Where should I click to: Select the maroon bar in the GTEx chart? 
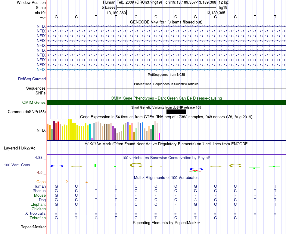click(x=54, y=130)
